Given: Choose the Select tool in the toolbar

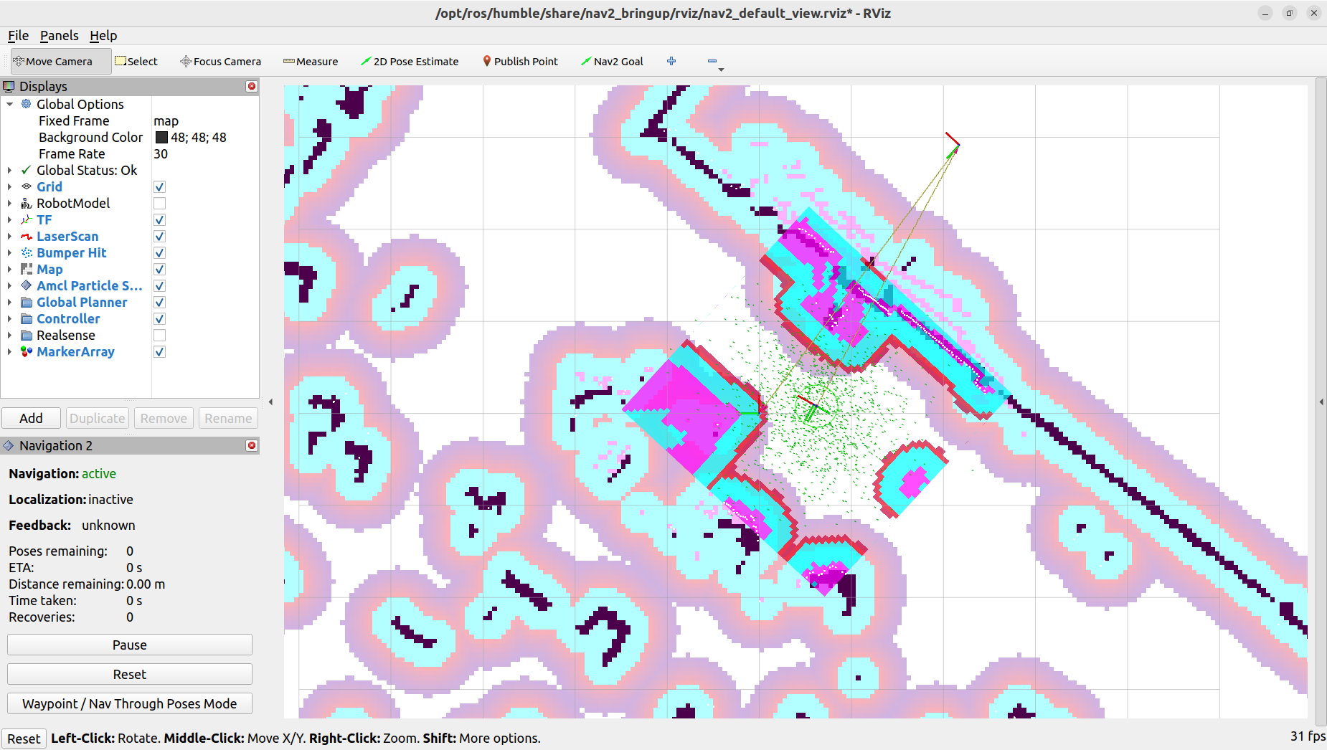Looking at the screenshot, I should coord(136,61).
